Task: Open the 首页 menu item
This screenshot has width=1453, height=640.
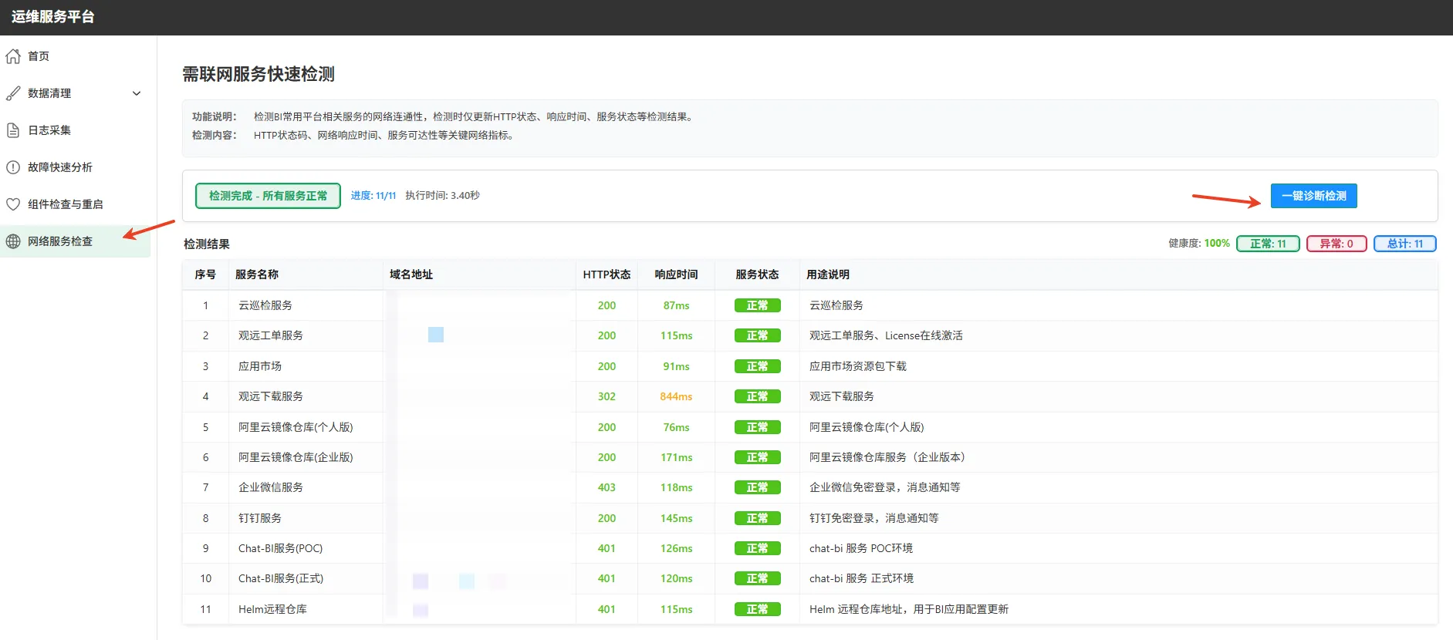Action: pos(39,56)
